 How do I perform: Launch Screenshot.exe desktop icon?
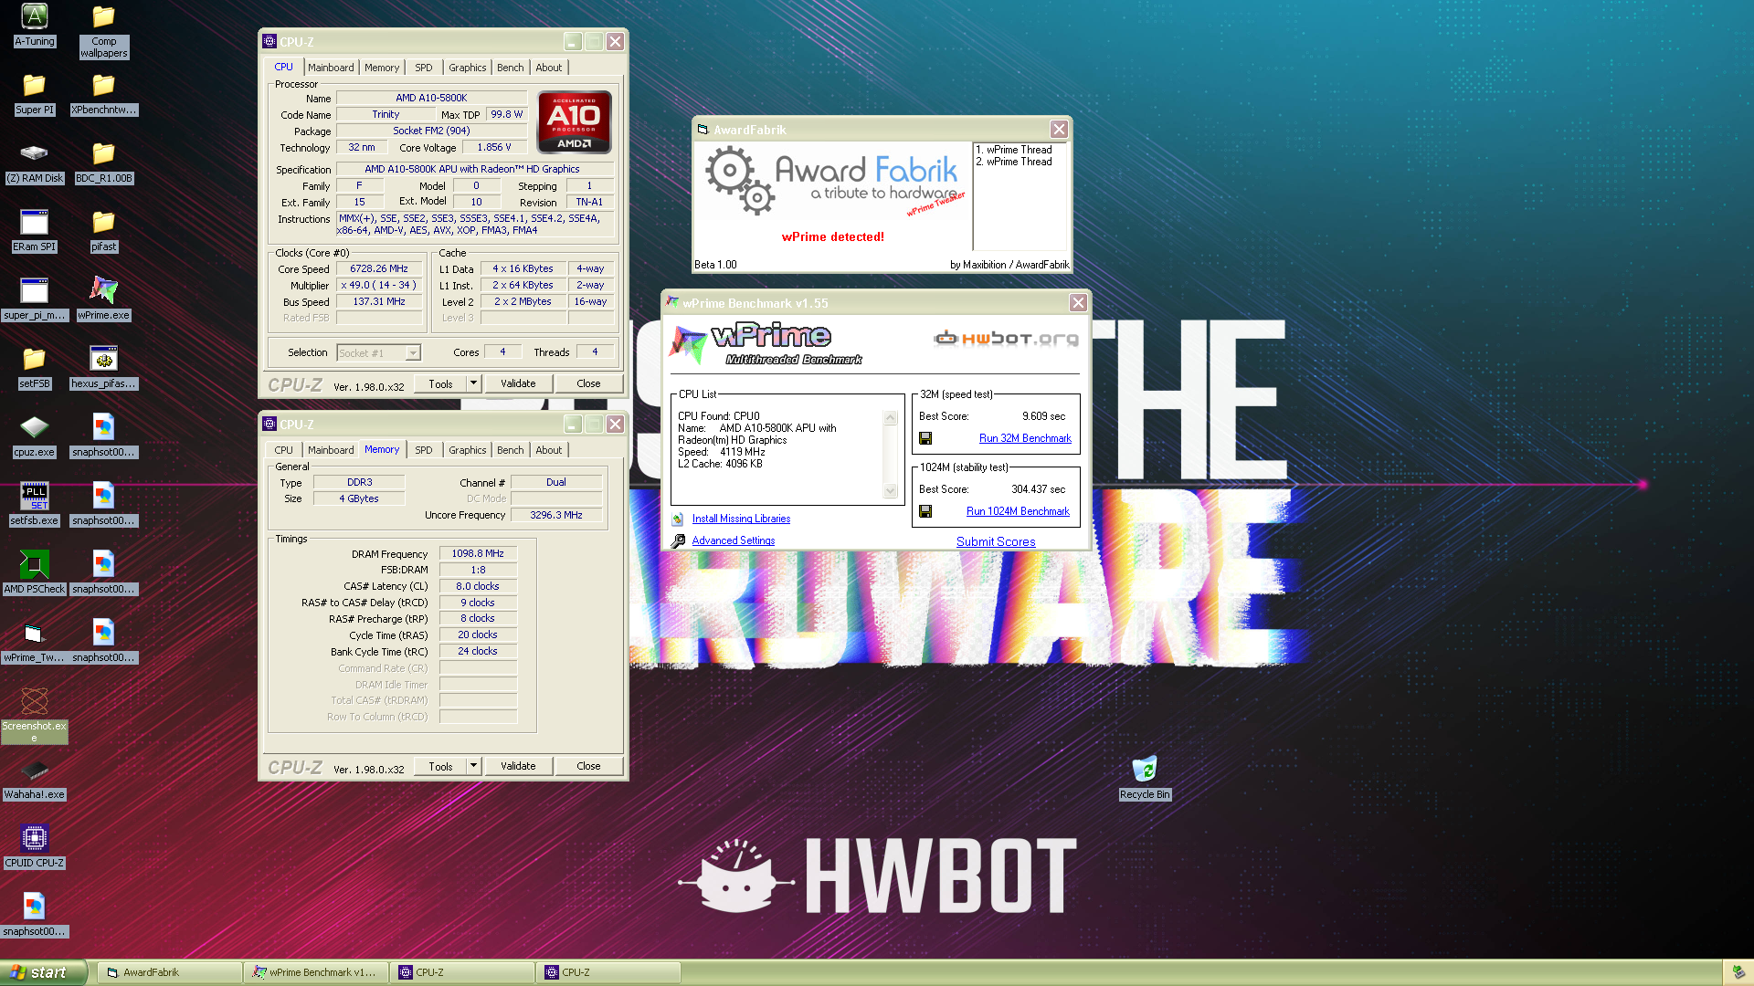click(35, 715)
